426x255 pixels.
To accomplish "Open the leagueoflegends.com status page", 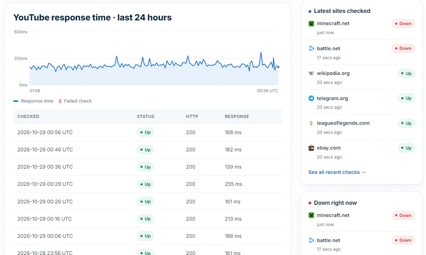I will point(343,123).
